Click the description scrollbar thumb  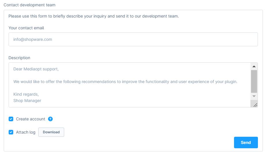tap(254, 81)
